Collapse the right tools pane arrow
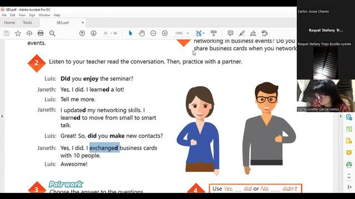The width and height of the screenshot is (355, 199). coord(341,117)
